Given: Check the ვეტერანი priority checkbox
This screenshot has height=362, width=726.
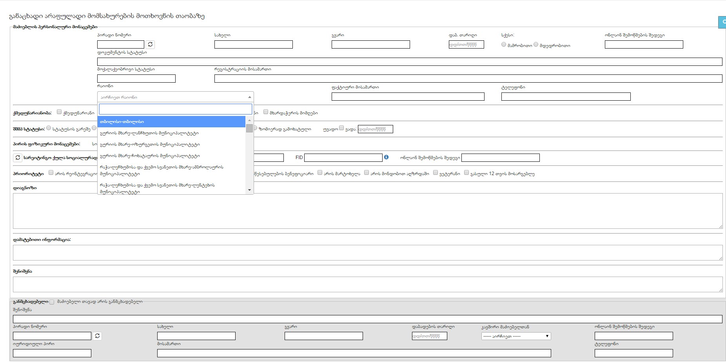Looking at the screenshot, I should pyautogui.click(x=436, y=173).
